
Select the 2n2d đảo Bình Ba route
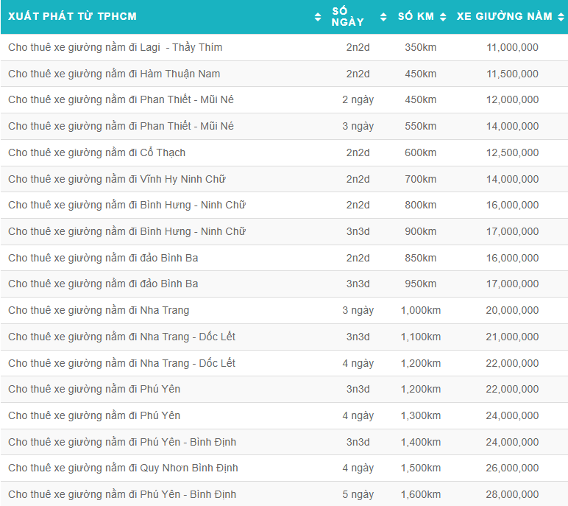[103, 258]
